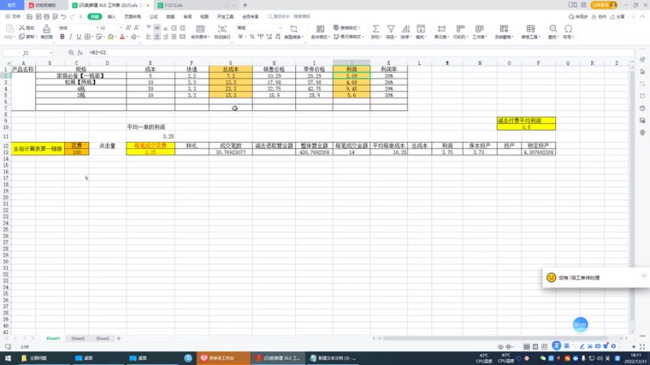Switch to the Page Layout (页面布局) tab
This screenshot has width=650, height=365.
(132, 17)
